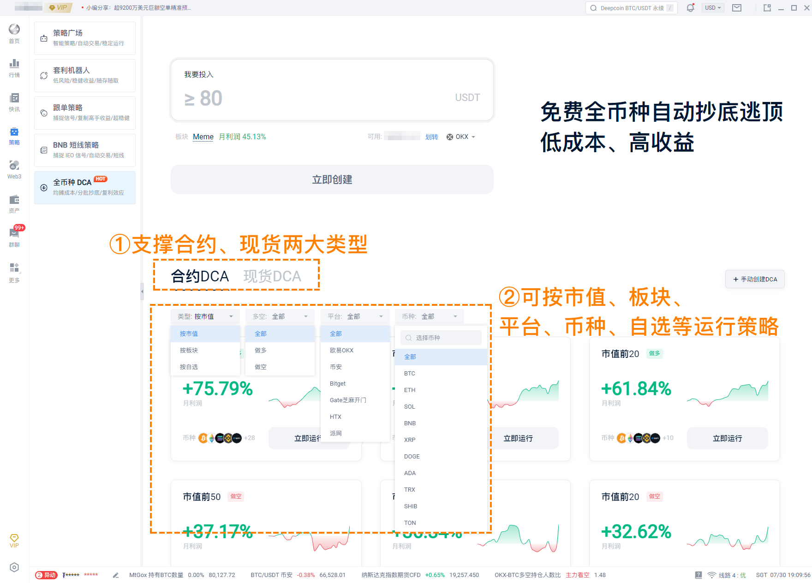Choose 按板块 in type list
Image resolution: width=812 pixels, height=583 pixels.
[205, 351]
